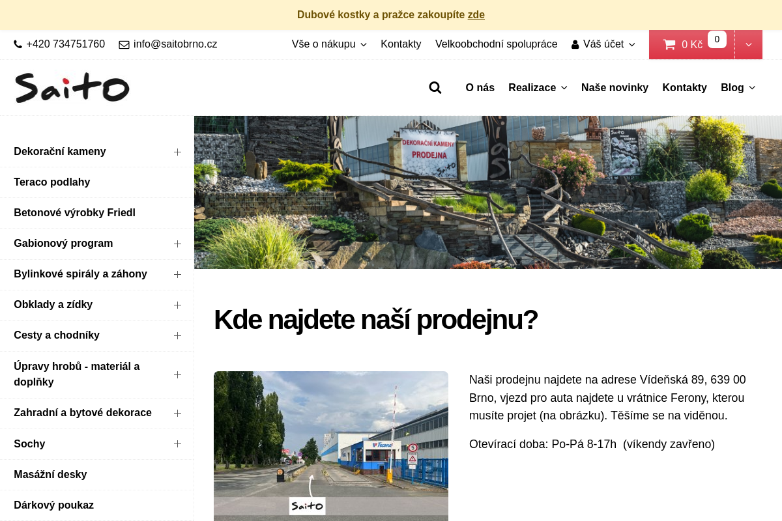Expand the Sochy category plus icon
This screenshot has width=782, height=521.
[177, 444]
